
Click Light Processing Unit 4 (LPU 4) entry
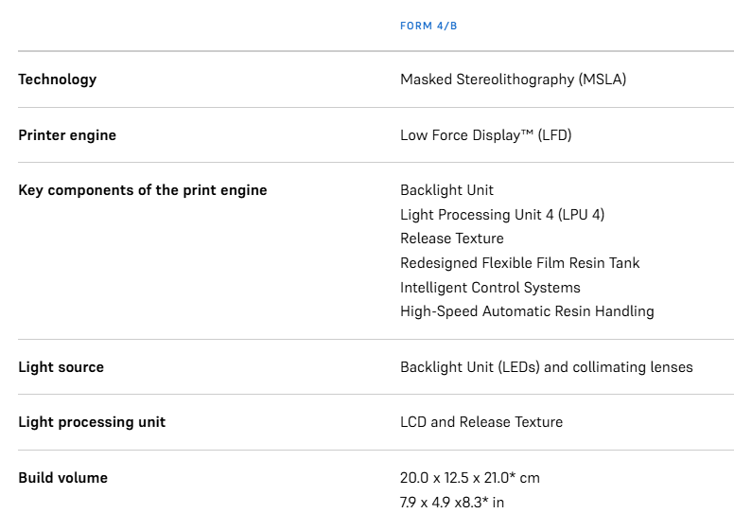(x=502, y=215)
